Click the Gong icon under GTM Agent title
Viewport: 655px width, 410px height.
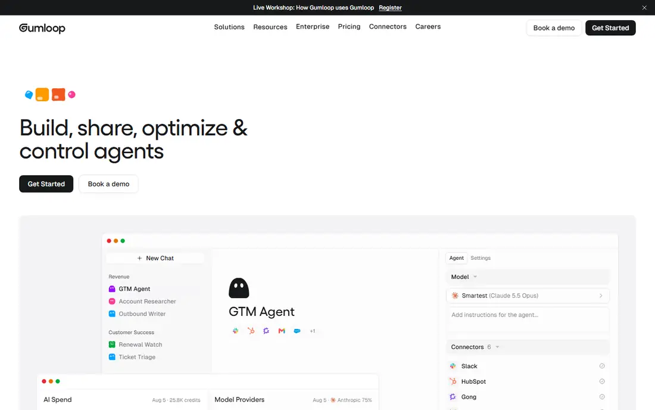tap(266, 331)
